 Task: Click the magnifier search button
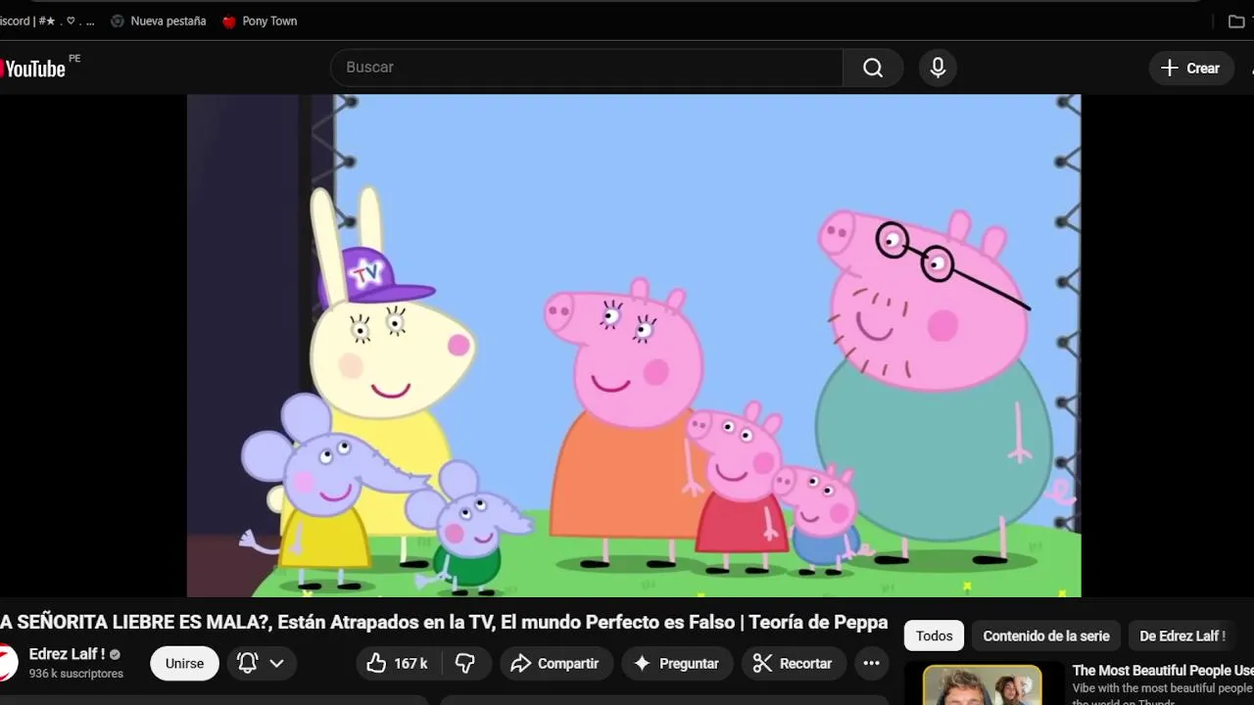(873, 68)
